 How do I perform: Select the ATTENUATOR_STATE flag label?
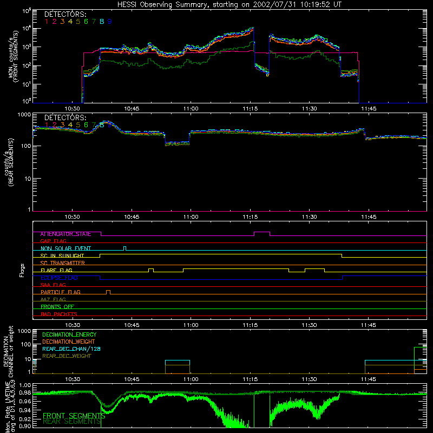(65, 234)
